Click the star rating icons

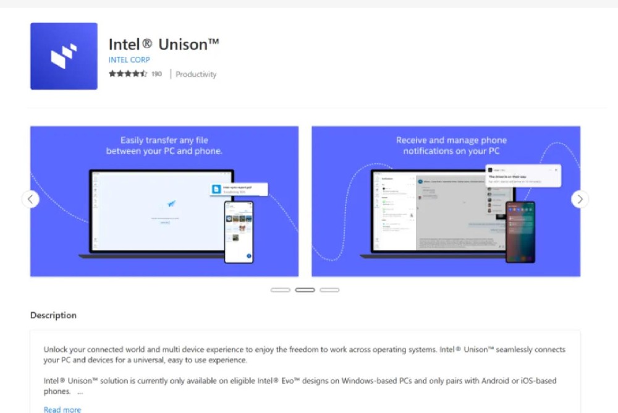point(128,74)
